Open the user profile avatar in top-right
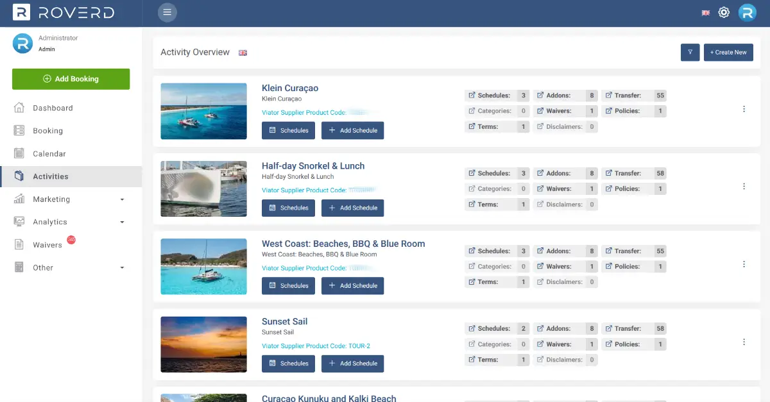Viewport: 770px width, 402px height. [747, 12]
